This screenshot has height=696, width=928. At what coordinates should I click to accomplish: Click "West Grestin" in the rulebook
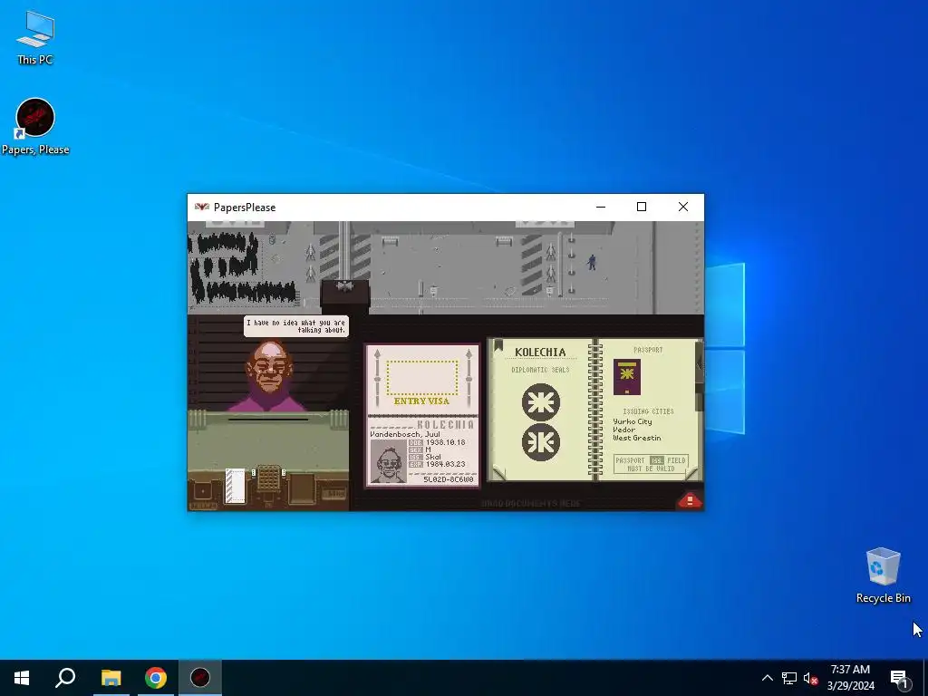[637, 438]
